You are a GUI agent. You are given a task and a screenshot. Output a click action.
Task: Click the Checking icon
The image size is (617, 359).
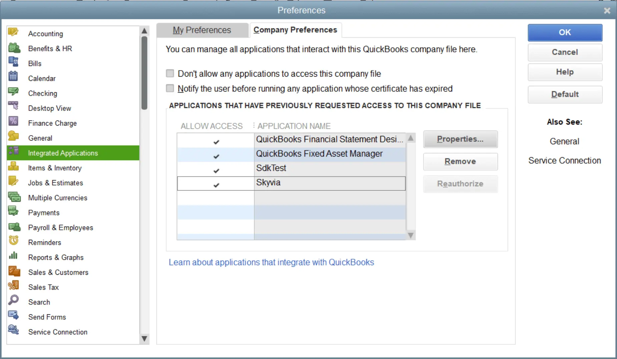(x=13, y=91)
